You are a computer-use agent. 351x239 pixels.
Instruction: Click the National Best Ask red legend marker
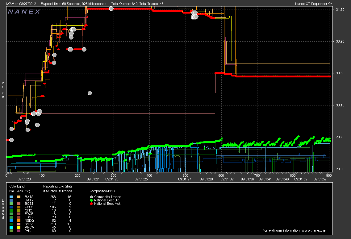(x=91, y=204)
